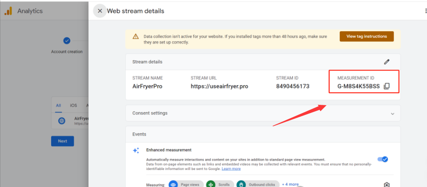The width and height of the screenshot is (427, 187).
Task: Click the web globe icon beside AirFryer stream
Action: click(62, 121)
